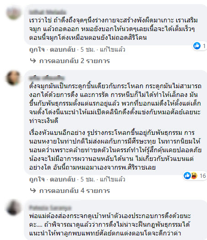The height and width of the screenshot is (240, 207).
Task: Open third commenter's dark profile picture
Action: click(x=13, y=208)
